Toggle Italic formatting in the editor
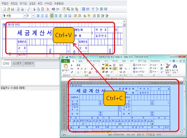 click(42, 16)
